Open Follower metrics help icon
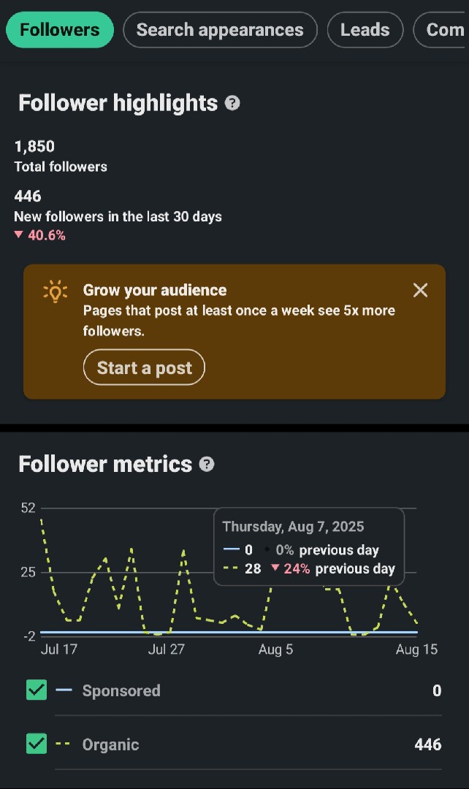 click(x=207, y=464)
